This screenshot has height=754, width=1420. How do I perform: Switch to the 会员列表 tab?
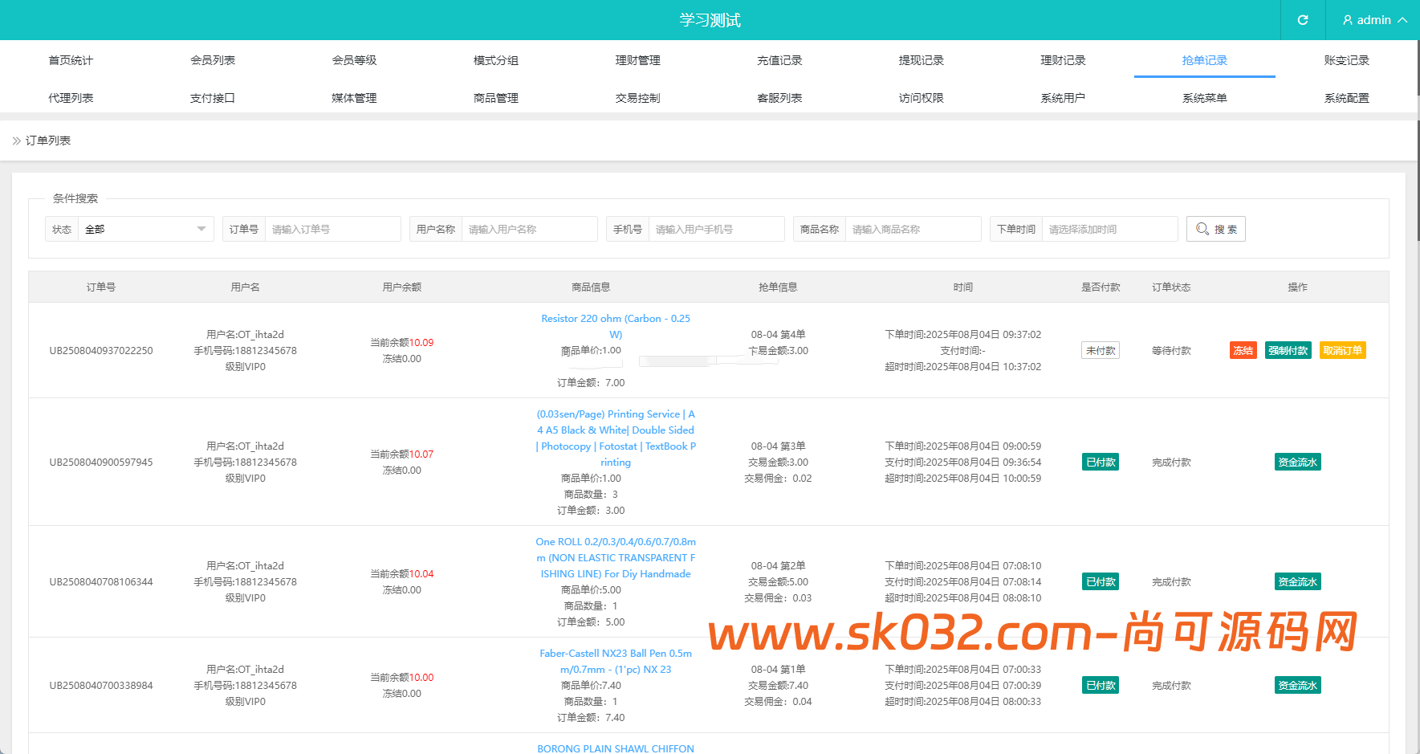click(x=212, y=59)
